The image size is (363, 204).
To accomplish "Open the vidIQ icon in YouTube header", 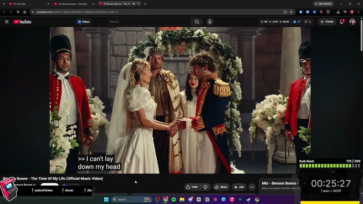I will pyautogui.click(x=295, y=22).
